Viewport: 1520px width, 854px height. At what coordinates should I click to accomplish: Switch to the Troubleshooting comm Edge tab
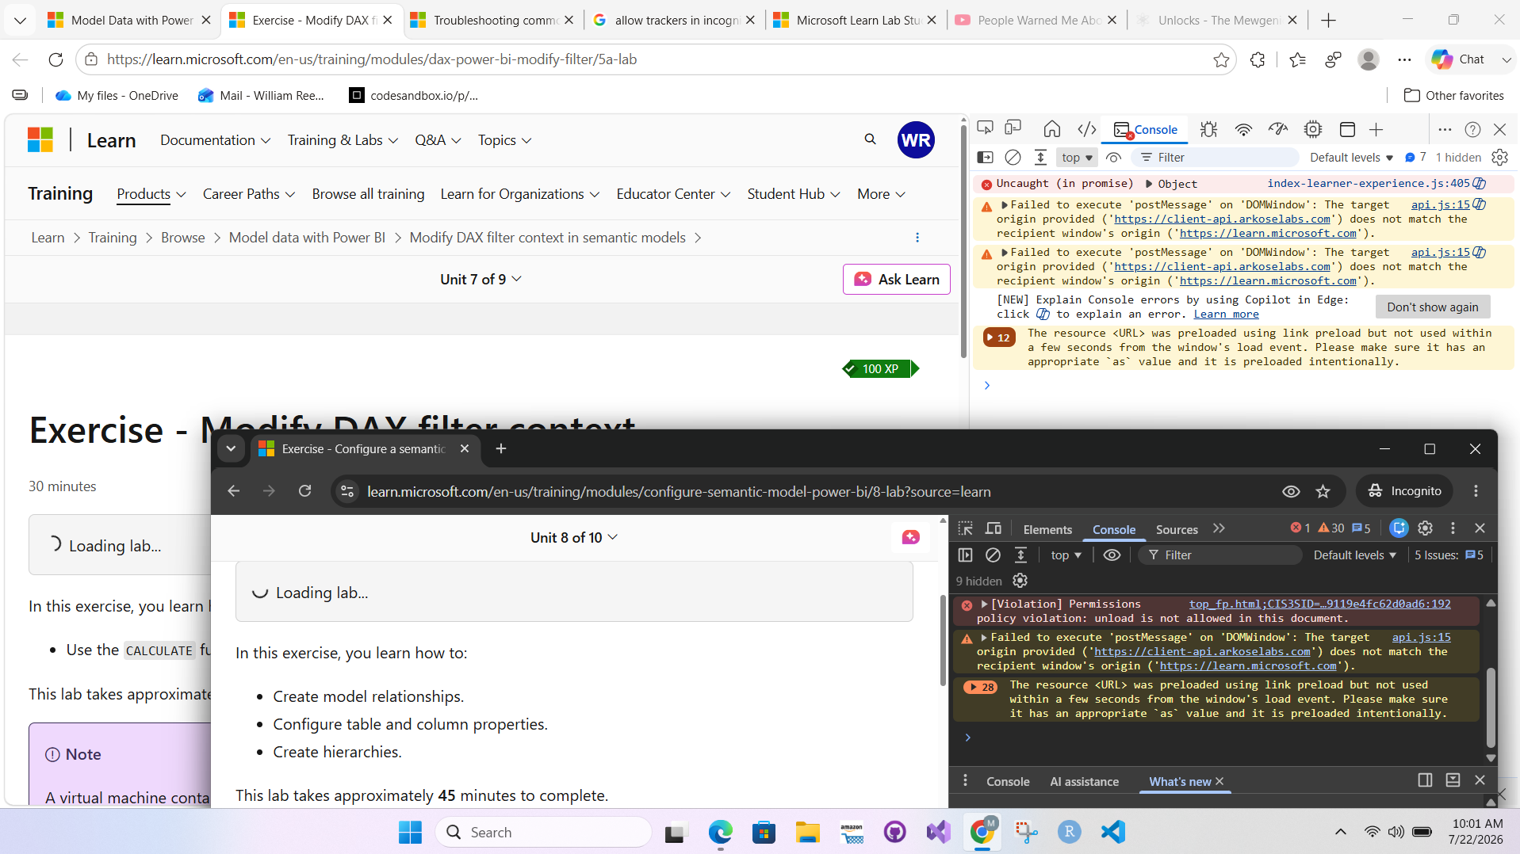(494, 20)
